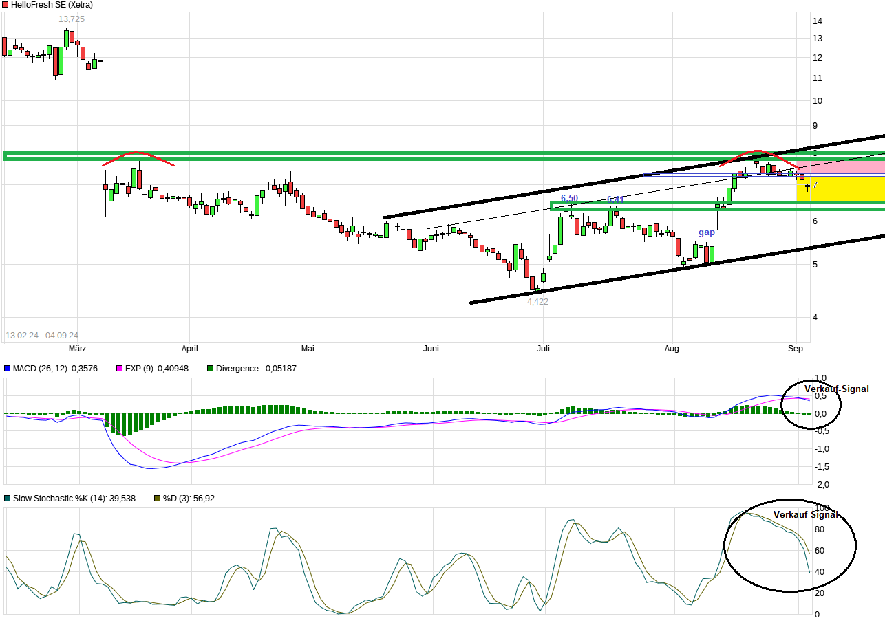This screenshot has width=885, height=634.
Task: Click the red HelloFresh SE legend square
Action: point(6,5)
